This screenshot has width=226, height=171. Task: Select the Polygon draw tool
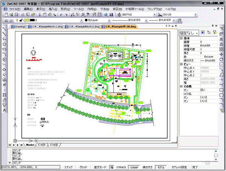(4, 44)
